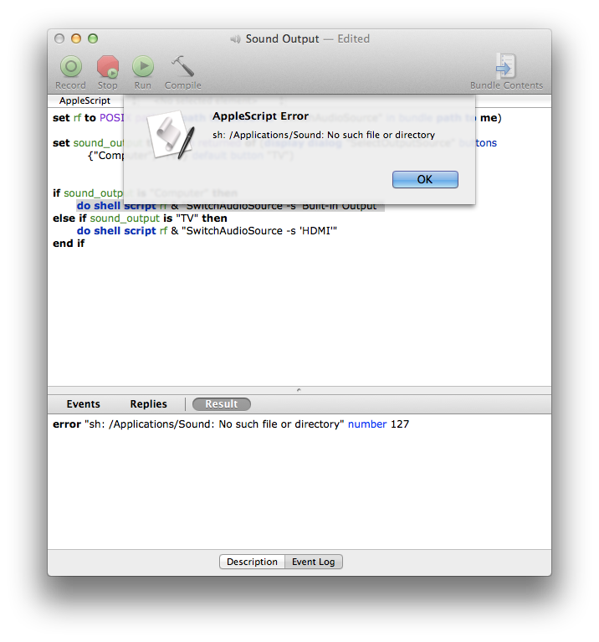Run the script with the play icon

tap(143, 67)
